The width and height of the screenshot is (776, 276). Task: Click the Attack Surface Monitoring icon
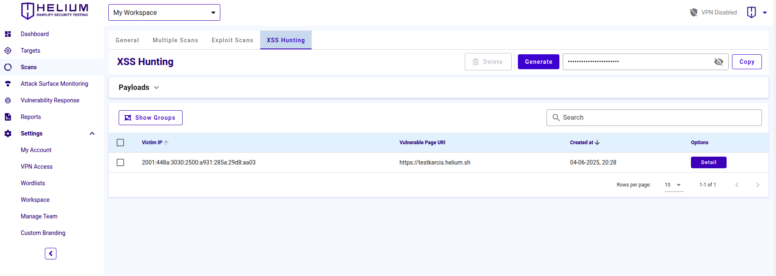[x=8, y=84]
